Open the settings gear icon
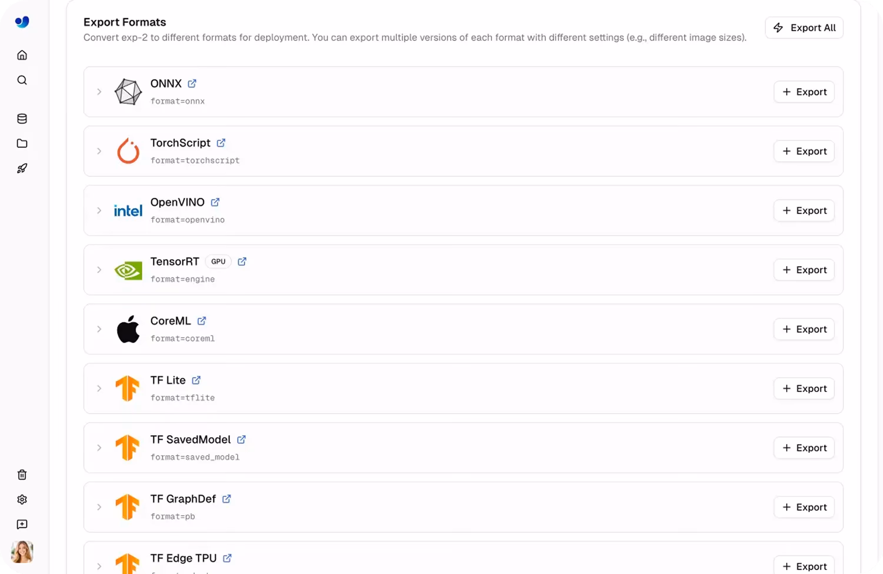Image resolution: width=883 pixels, height=574 pixels. click(22, 500)
